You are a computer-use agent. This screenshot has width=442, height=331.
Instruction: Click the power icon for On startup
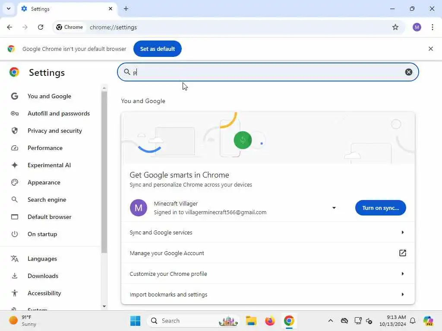click(15, 234)
